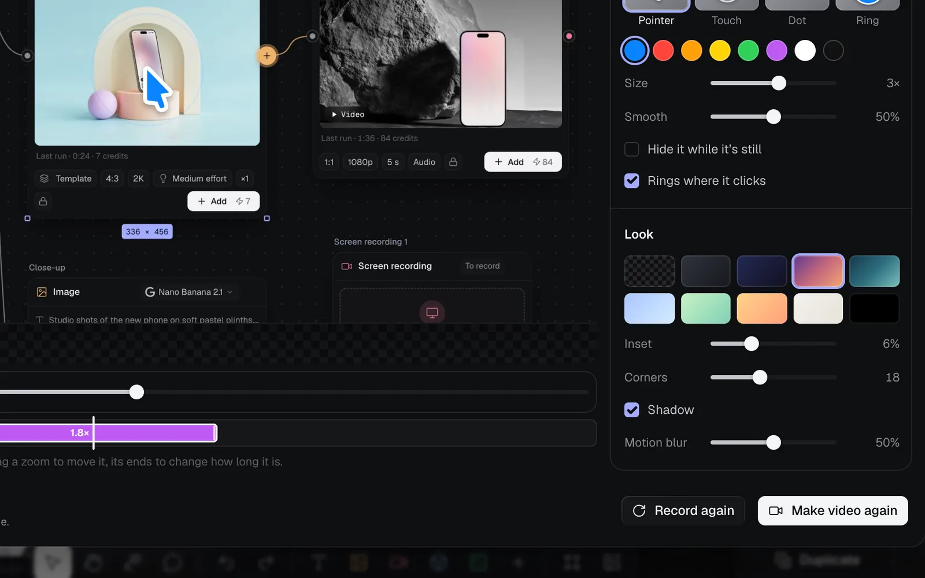Click the lock icon below Template
925x578 pixels.
(43, 201)
